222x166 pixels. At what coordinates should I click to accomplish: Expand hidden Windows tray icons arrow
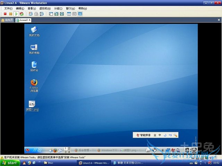coord(205,163)
